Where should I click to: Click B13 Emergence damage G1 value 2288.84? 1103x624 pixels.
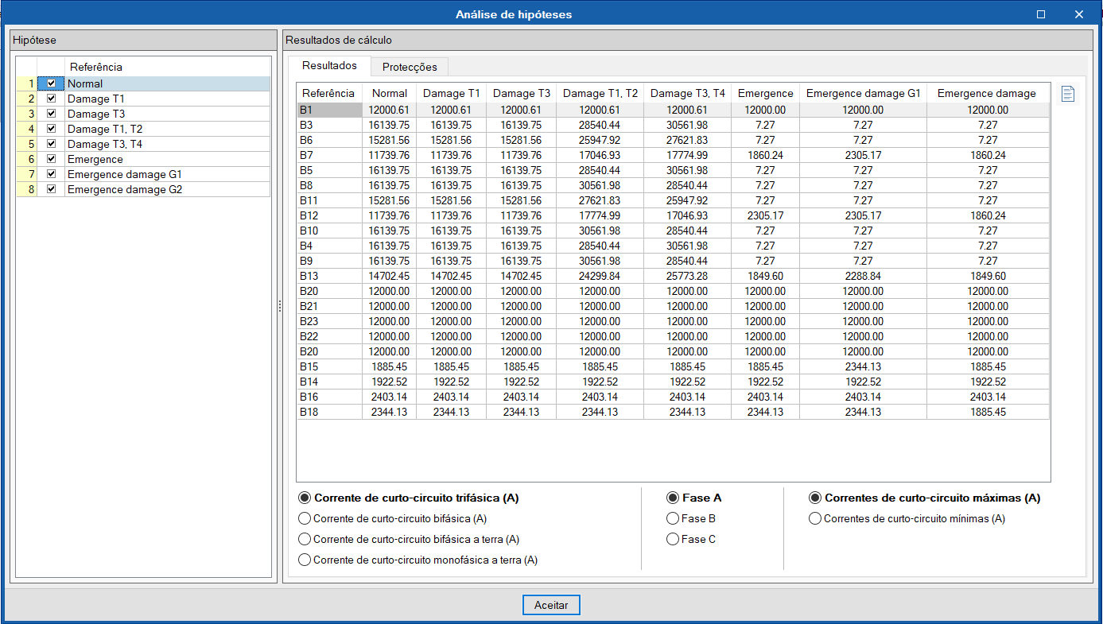click(864, 276)
